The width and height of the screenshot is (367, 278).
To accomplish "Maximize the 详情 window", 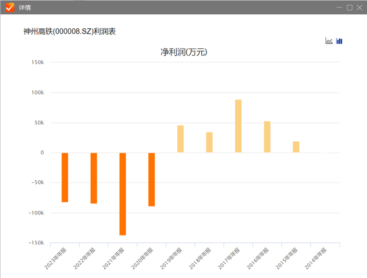I will [350, 7].
